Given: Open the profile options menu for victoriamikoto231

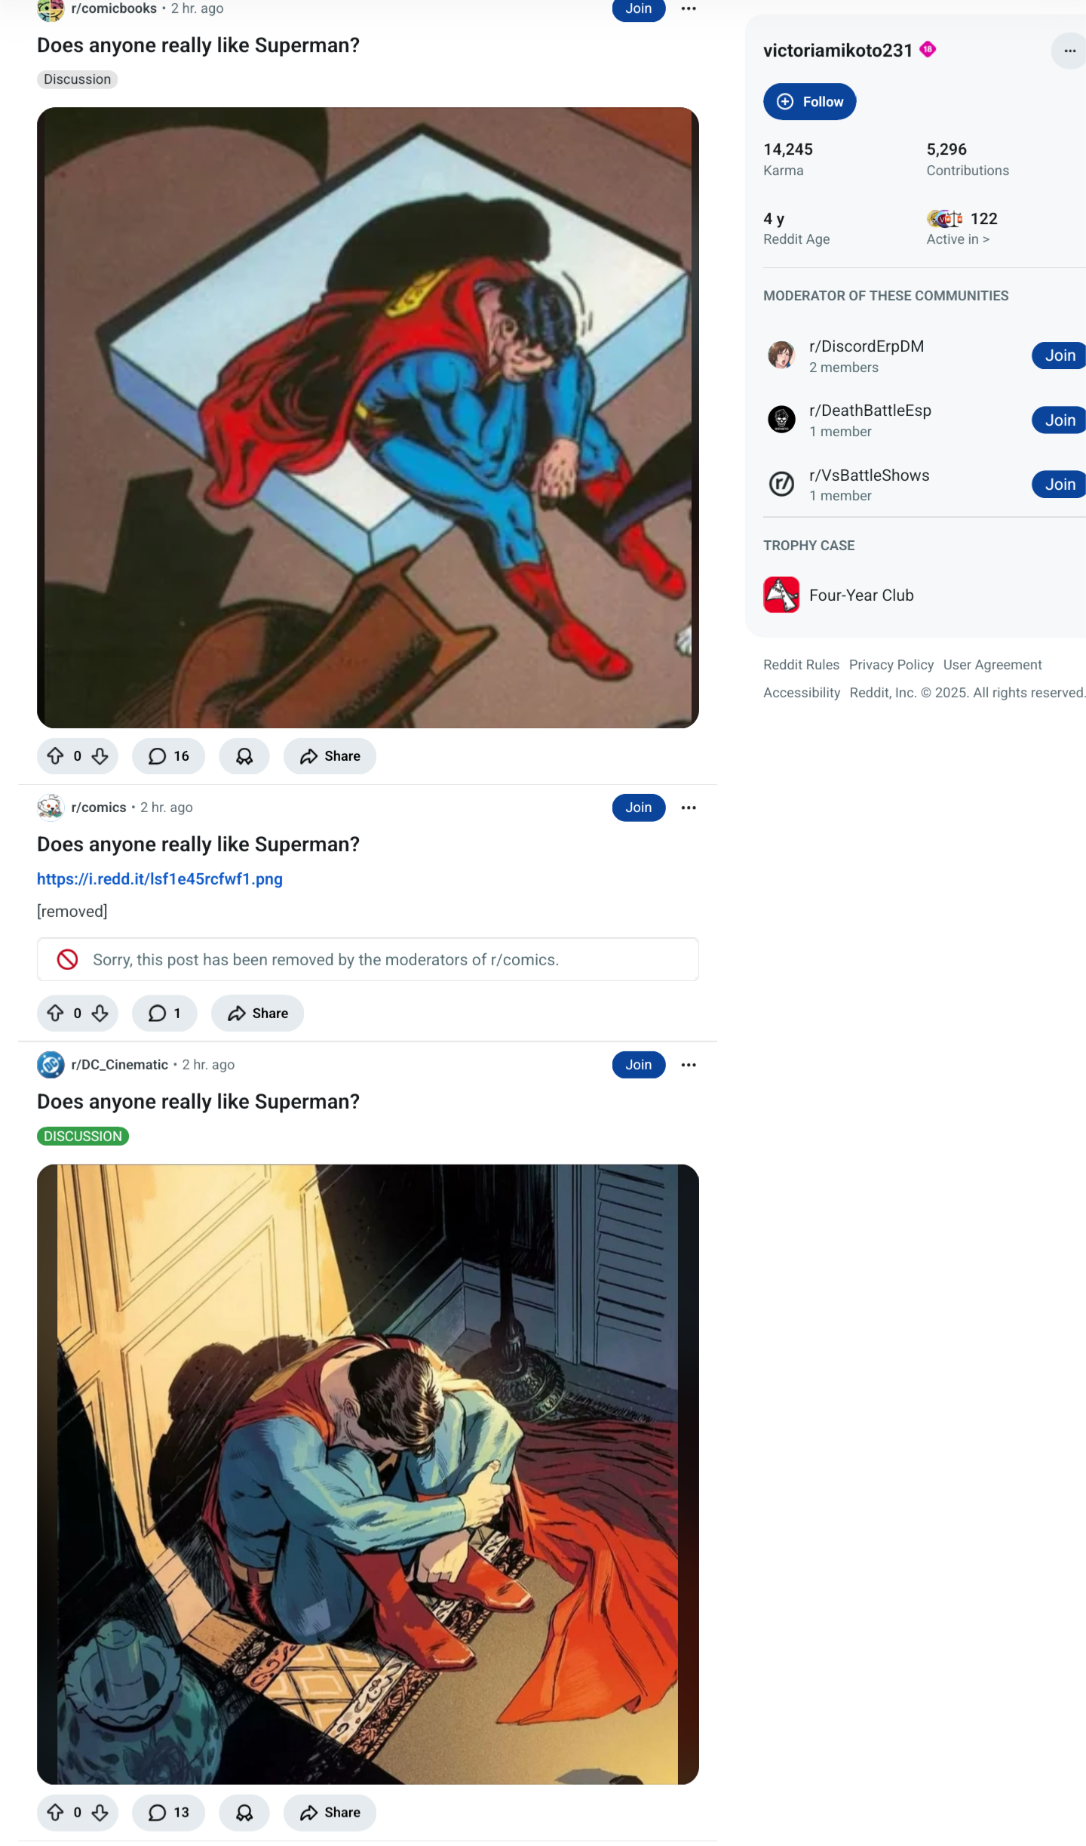Looking at the screenshot, I should [1069, 51].
